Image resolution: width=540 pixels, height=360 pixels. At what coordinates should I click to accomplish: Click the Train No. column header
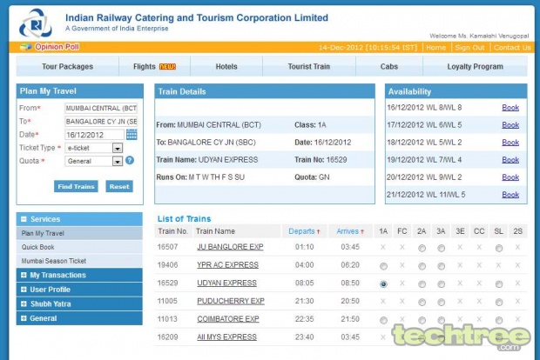[172, 231]
